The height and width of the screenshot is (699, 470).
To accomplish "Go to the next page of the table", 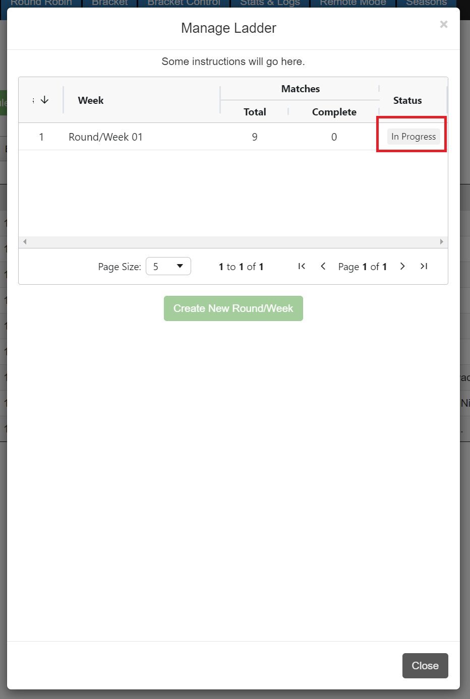I will [x=402, y=266].
